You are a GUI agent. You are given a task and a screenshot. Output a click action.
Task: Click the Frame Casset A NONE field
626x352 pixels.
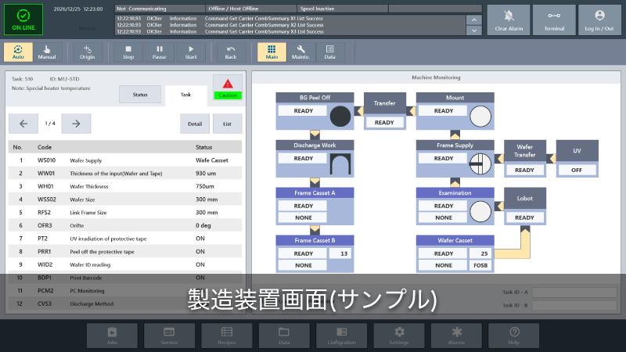pyautogui.click(x=303, y=218)
